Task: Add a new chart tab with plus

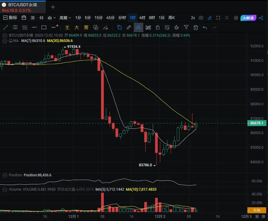Action: tap(53, 7)
